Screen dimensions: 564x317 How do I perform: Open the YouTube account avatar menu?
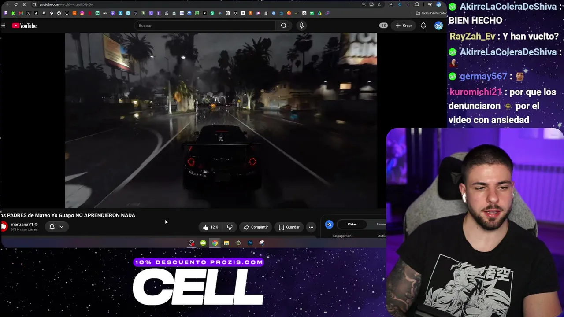pos(438,26)
